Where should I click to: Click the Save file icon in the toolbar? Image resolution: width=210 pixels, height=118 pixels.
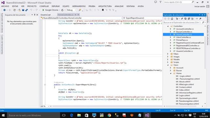(x=23, y=10)
